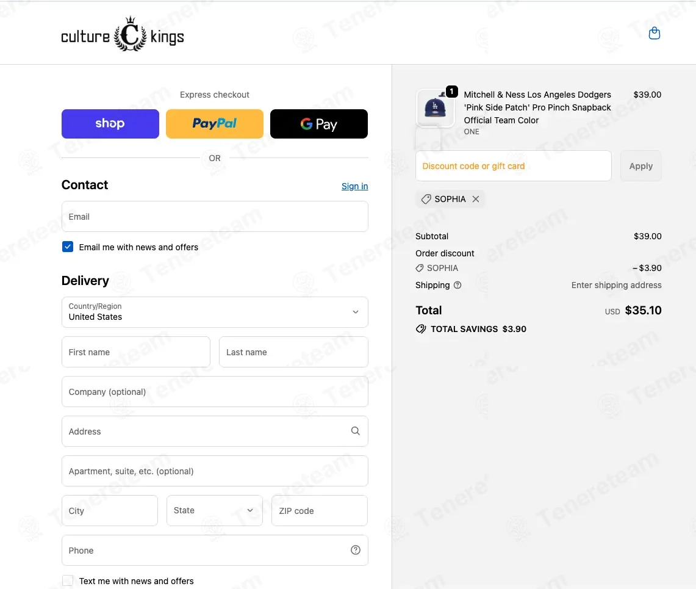Image resolution: width=696 pixels, height=589 pixels.
Task: Click the Address search magnifier icon
Action: (x=356, y=431)
